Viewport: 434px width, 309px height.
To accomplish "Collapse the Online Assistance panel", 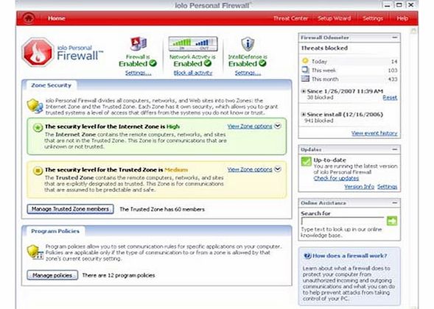I will pos(394,203).
